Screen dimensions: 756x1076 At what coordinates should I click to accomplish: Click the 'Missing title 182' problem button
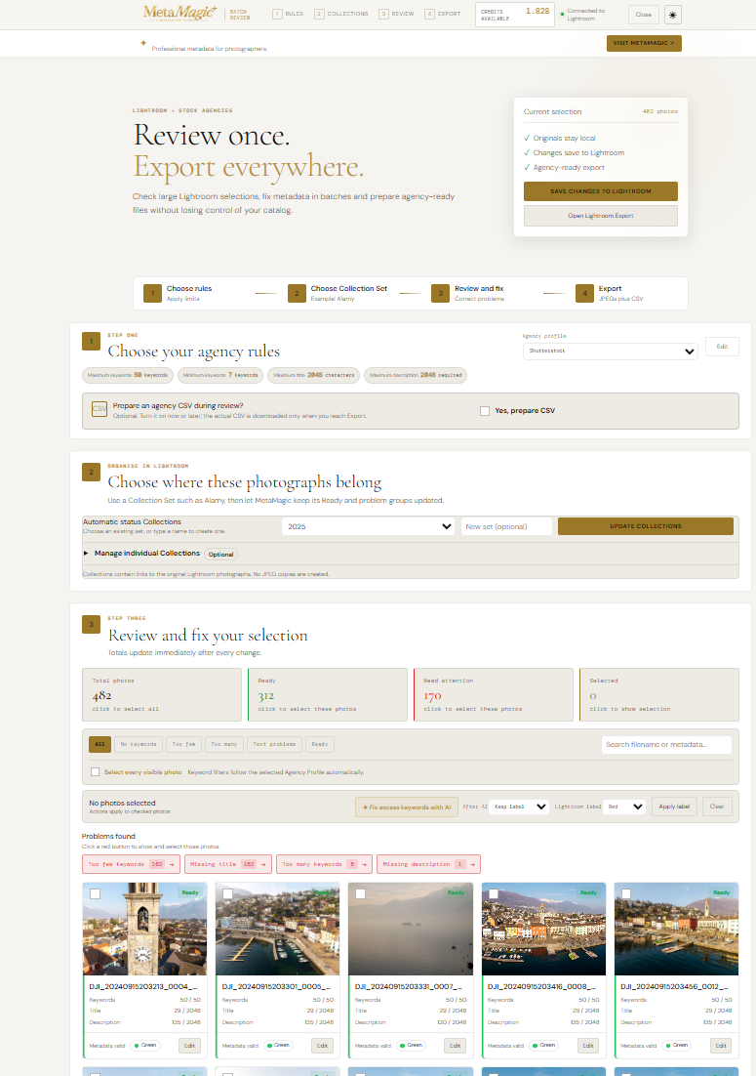coord(228,864)
